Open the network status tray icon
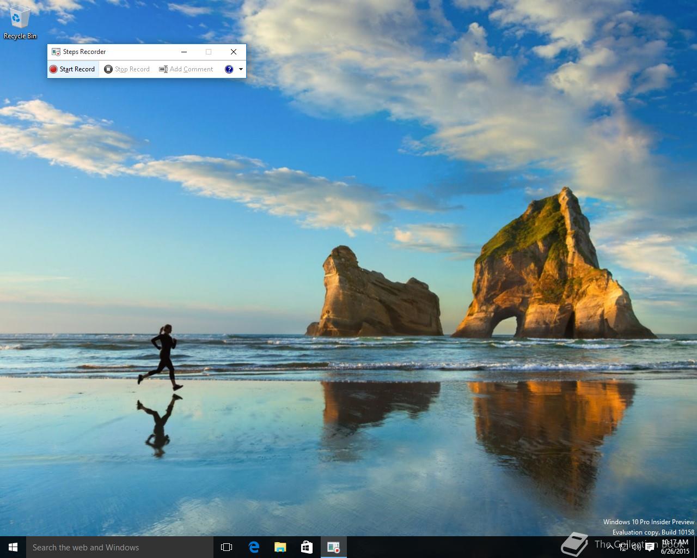The image size is (697, 558). click(x=623, y=547)
